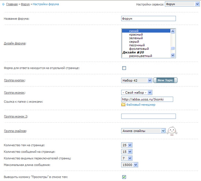Click the anime smiley preview face

172,131
